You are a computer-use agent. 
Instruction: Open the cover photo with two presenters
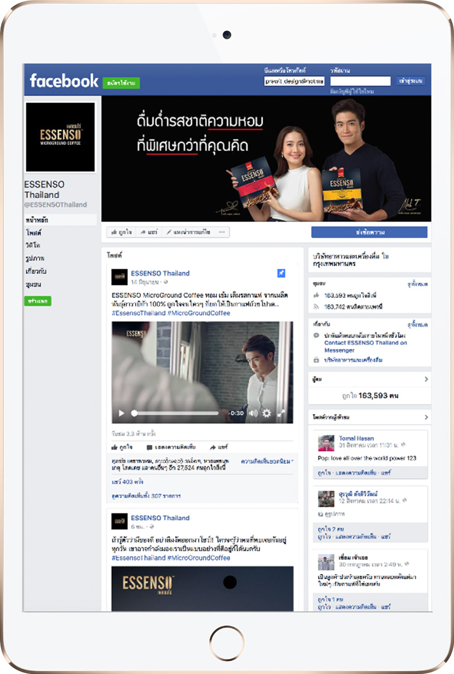coord(266,159)
